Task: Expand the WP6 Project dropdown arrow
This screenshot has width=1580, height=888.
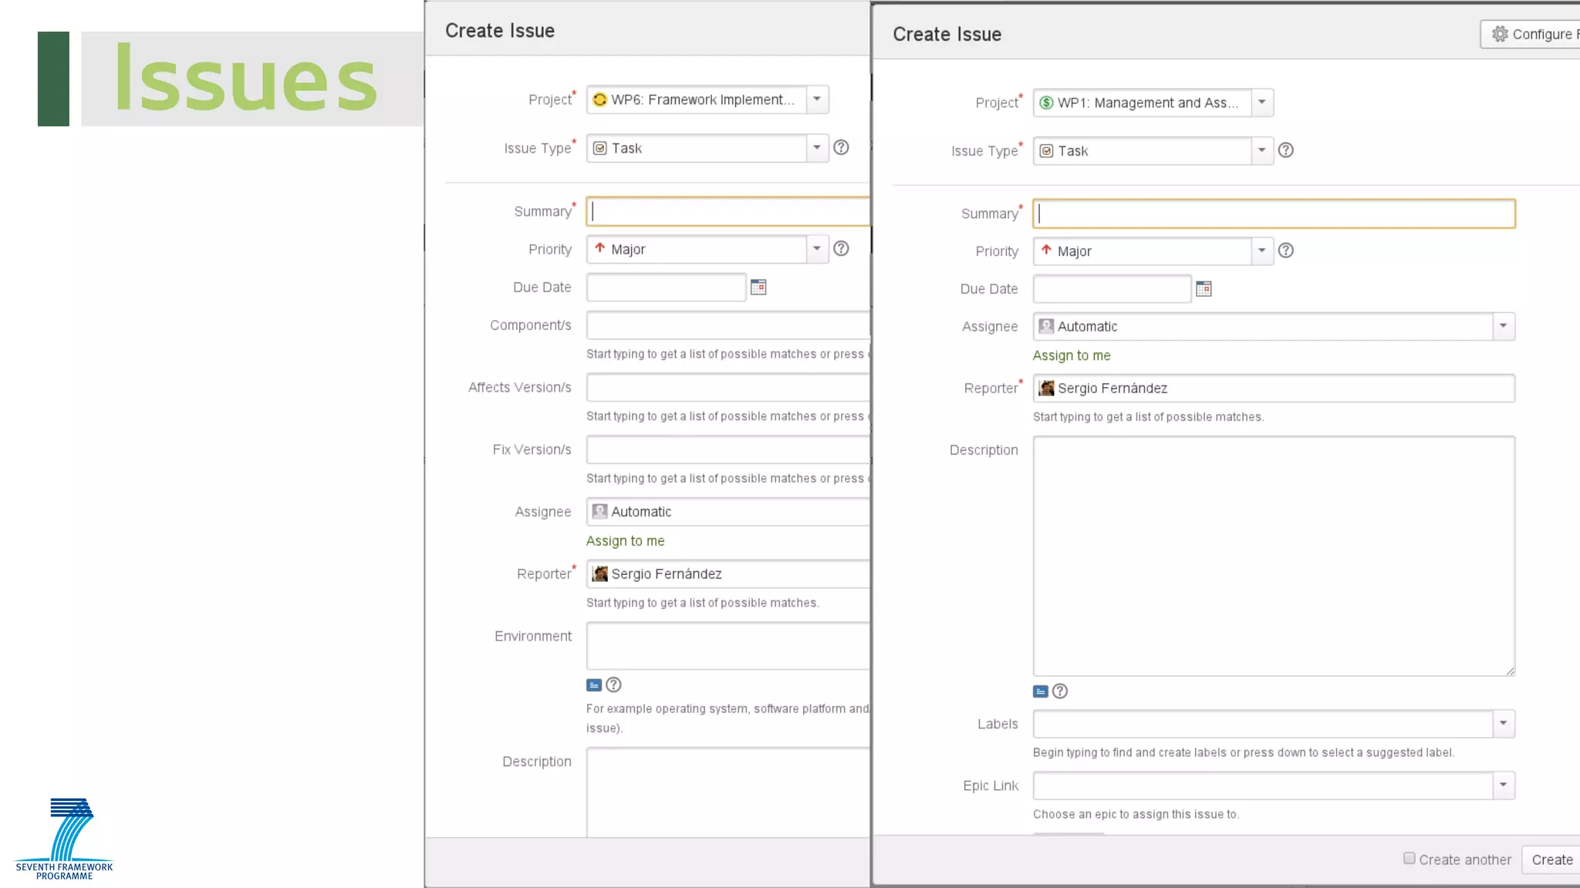Action: pyautogui.click(x=817, y=99)
